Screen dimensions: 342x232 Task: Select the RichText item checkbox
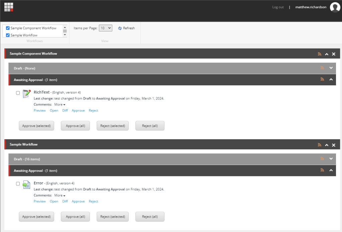tap(18, 93)
